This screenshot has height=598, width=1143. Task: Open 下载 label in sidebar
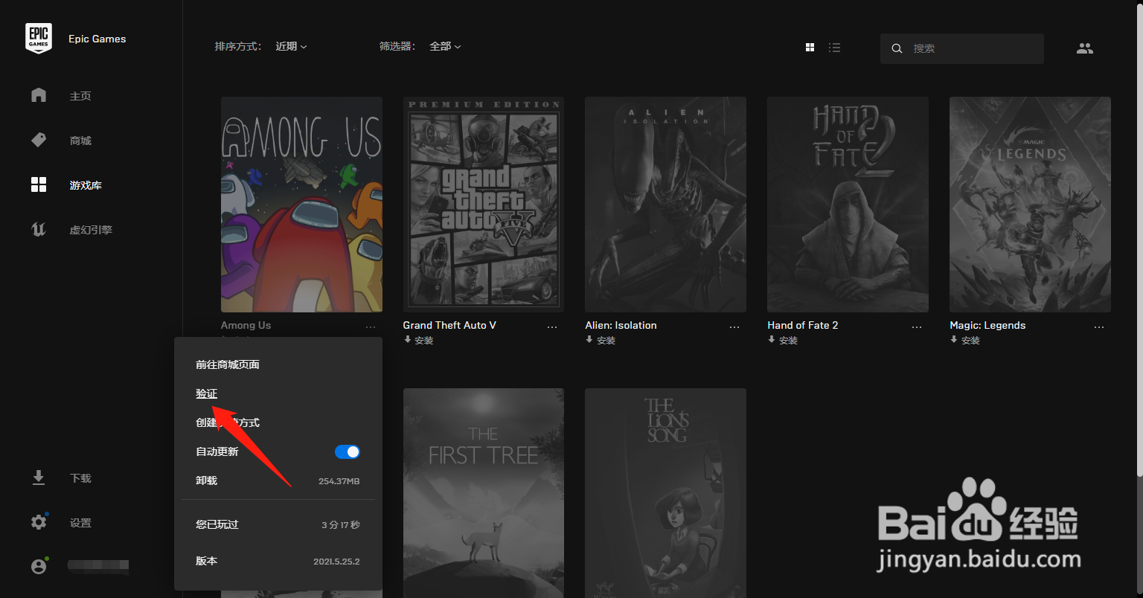point(80,478)
